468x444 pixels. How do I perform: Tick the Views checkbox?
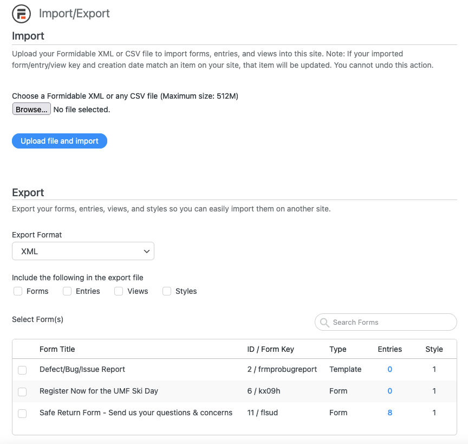[119, 291]
